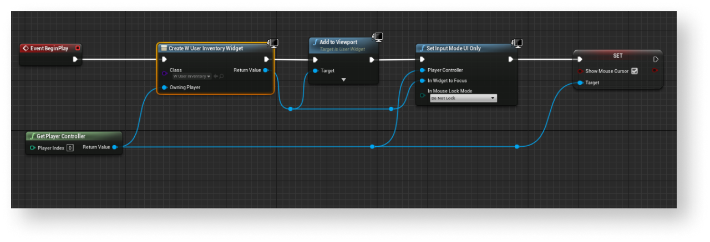Click the monitor badge on Set Input Mode UI Only
Screen dimensions: 710x242
click(x=517, y=43)
